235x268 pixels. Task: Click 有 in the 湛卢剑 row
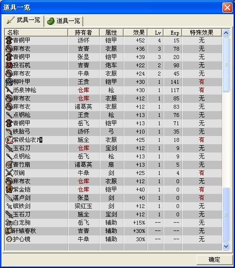201,198
